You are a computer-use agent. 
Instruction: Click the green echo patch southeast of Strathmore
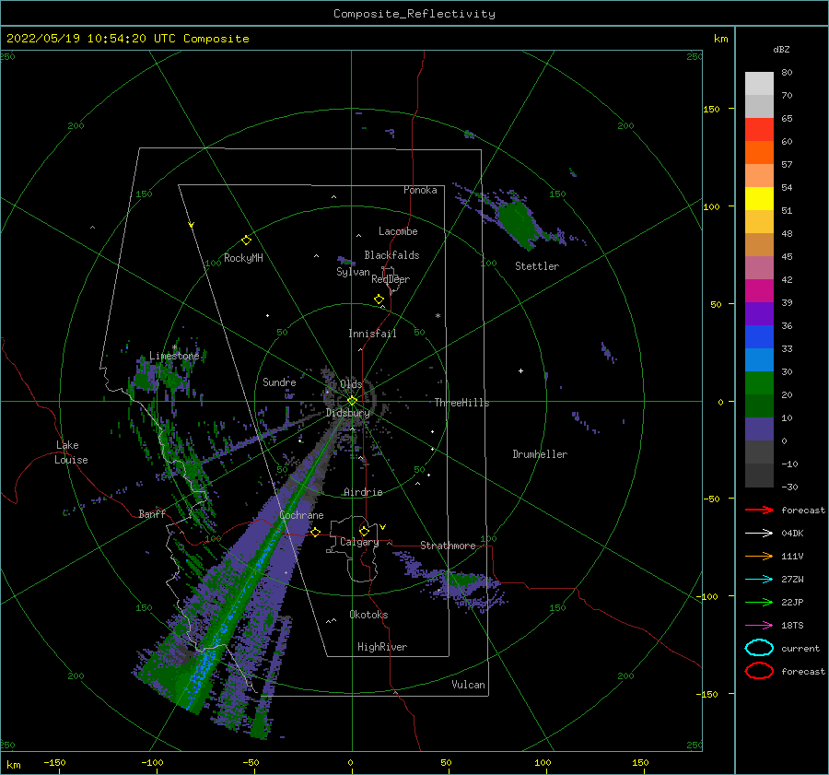point(467,581)
